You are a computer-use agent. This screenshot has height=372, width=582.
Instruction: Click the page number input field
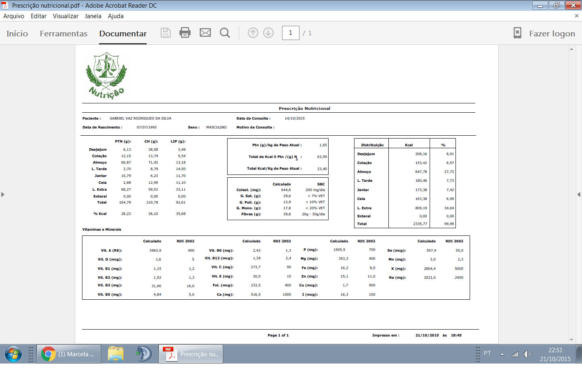[x=291, y=33]
